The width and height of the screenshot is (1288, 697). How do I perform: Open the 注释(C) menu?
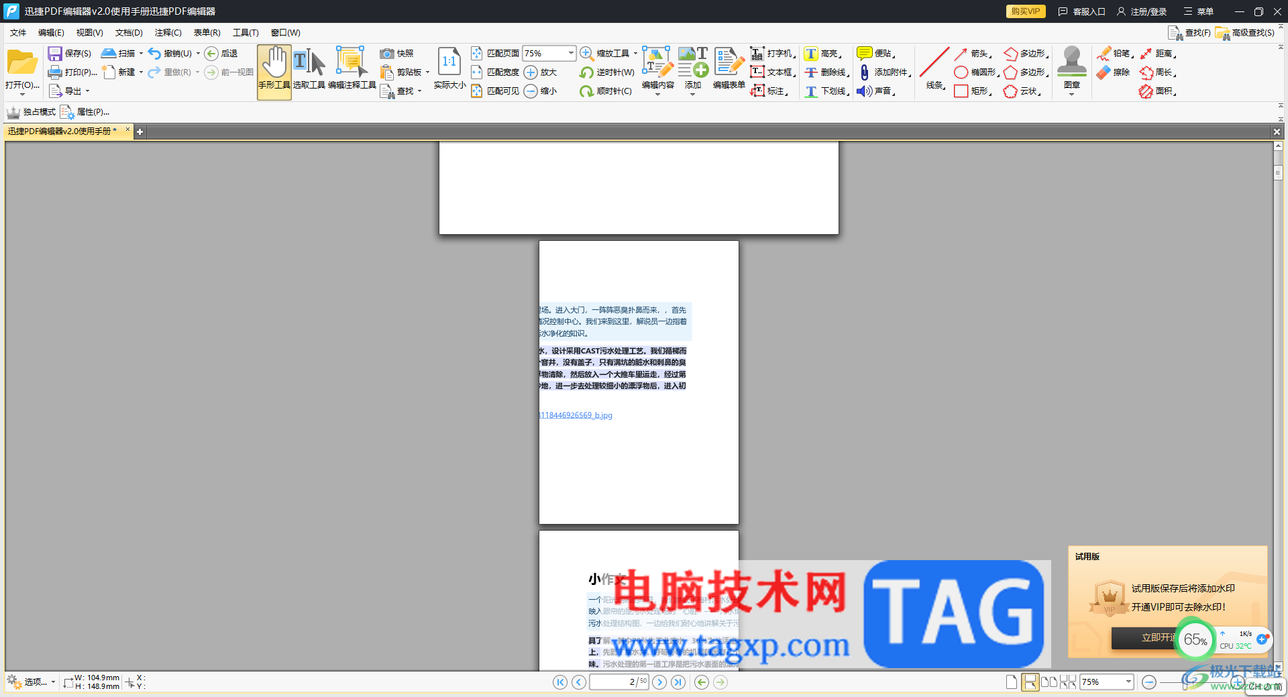click(168, 33)
